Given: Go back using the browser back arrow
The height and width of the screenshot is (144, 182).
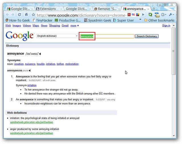Looking at the screenshot, I should 7,14.
